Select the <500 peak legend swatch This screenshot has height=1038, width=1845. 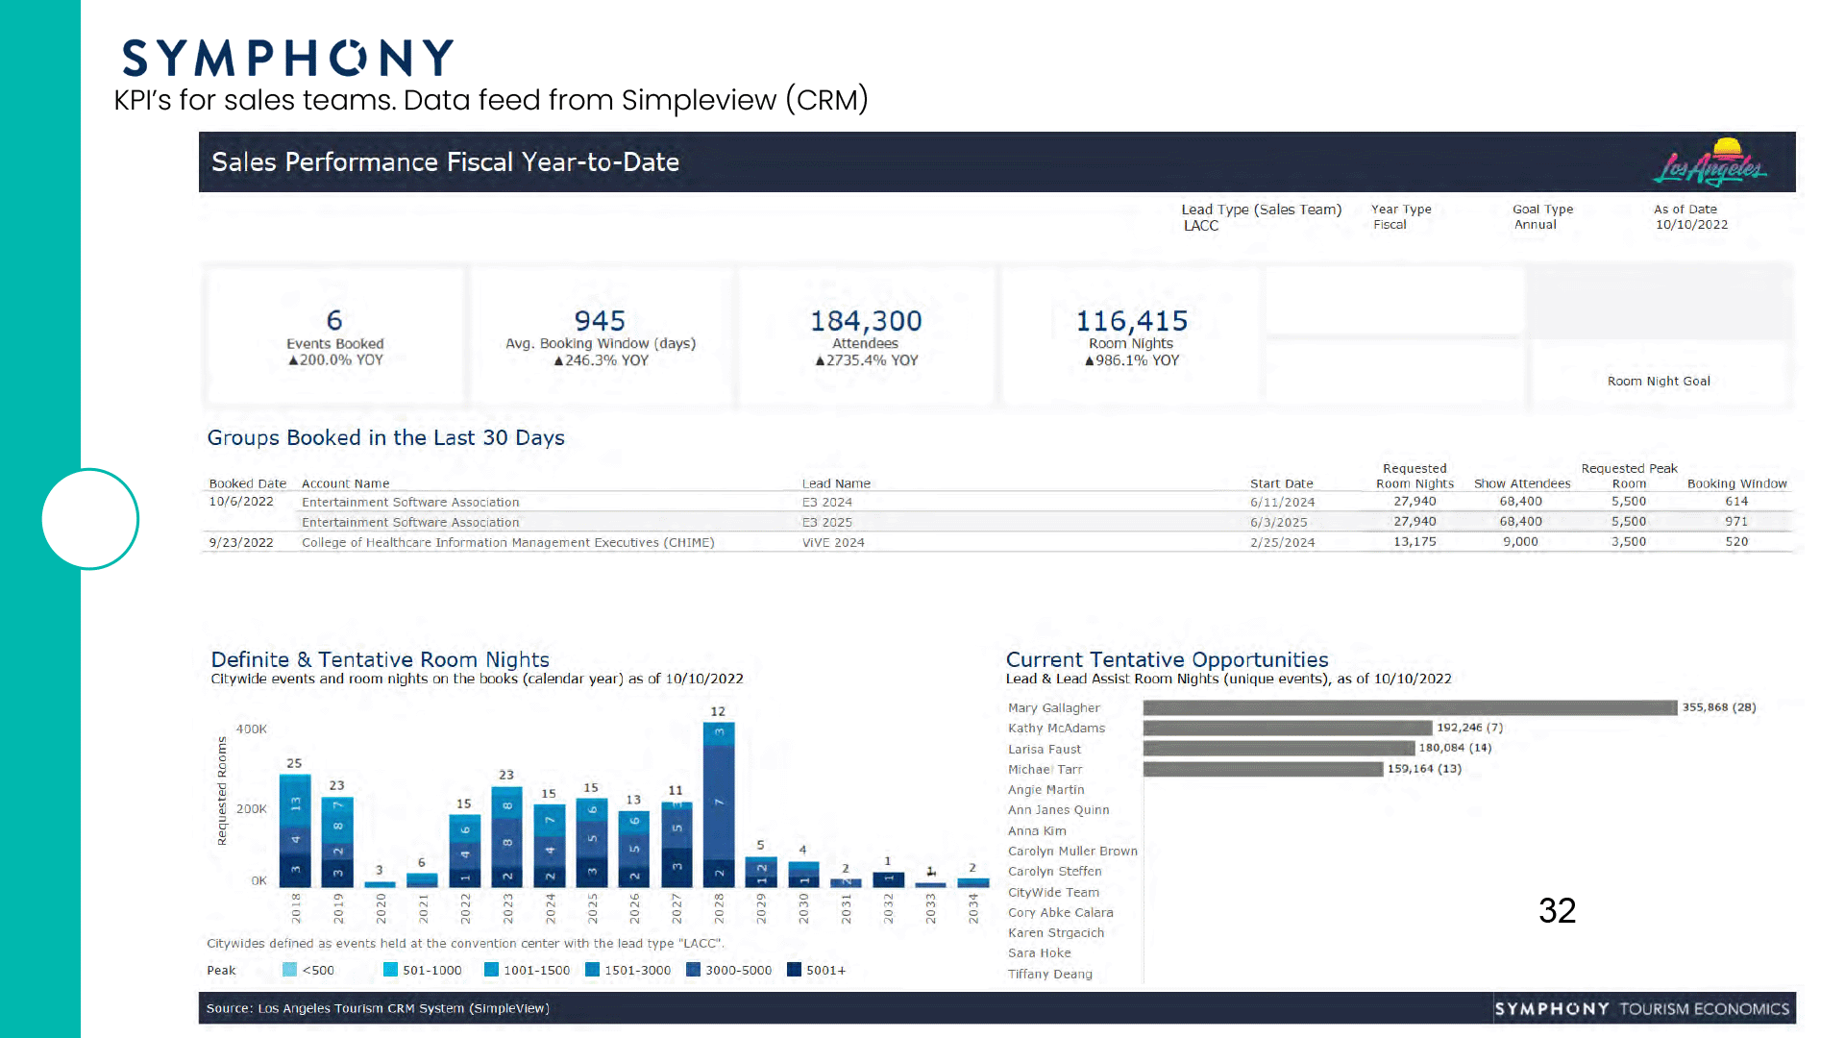tap(289, 970)
